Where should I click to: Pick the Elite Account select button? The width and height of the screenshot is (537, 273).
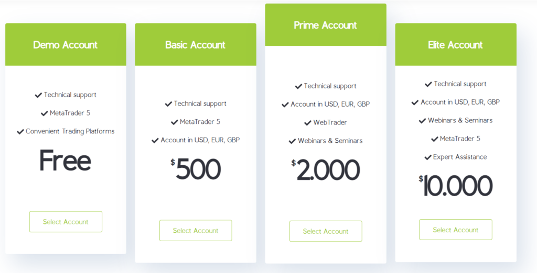(456, 230)
